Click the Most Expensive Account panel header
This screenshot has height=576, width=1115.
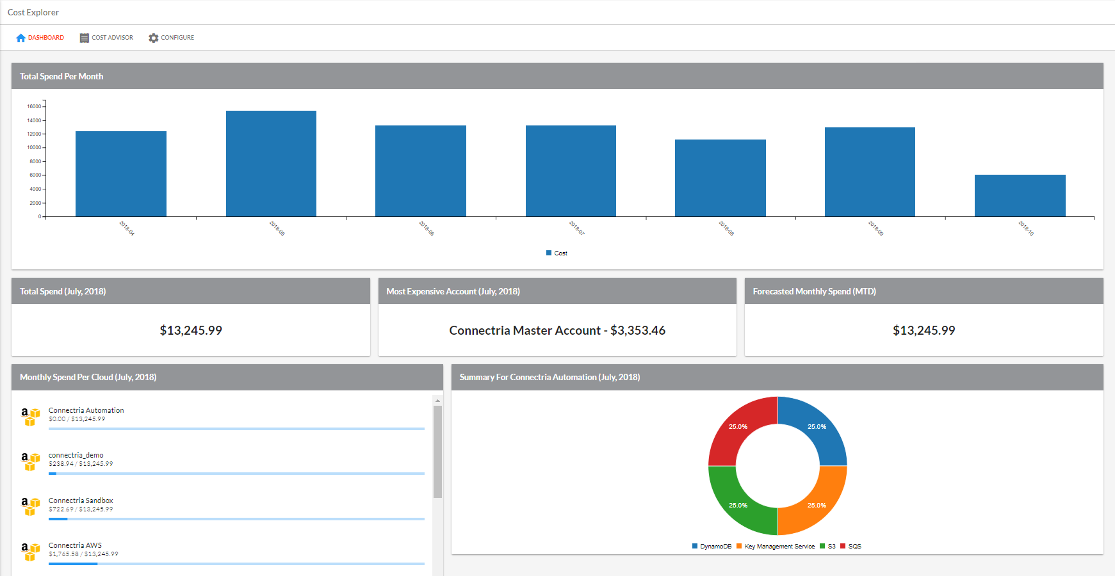557,291
